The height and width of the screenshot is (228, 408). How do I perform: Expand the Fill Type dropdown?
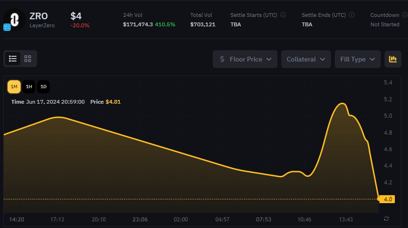click(x=357, y=59)
